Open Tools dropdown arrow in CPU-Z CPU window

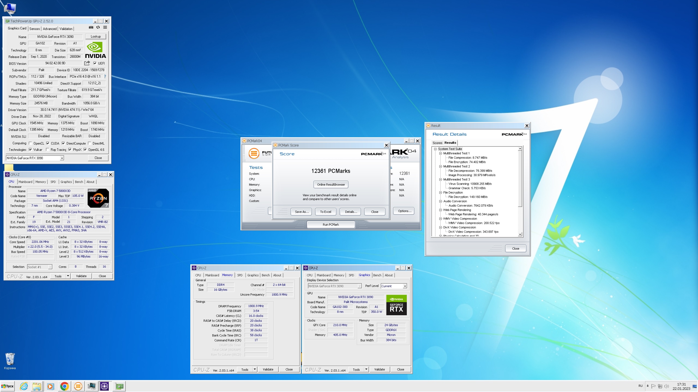pos(68,276)
